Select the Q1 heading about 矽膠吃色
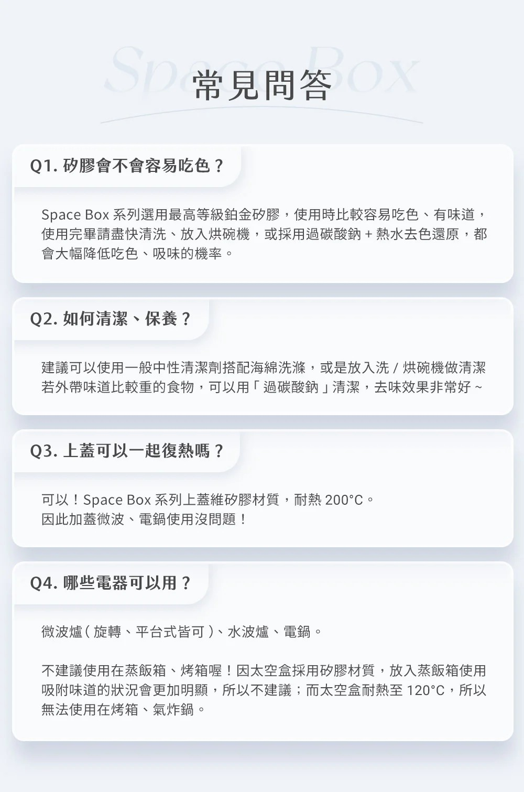Viewport: 524px width, 792px height. point(127,166)
